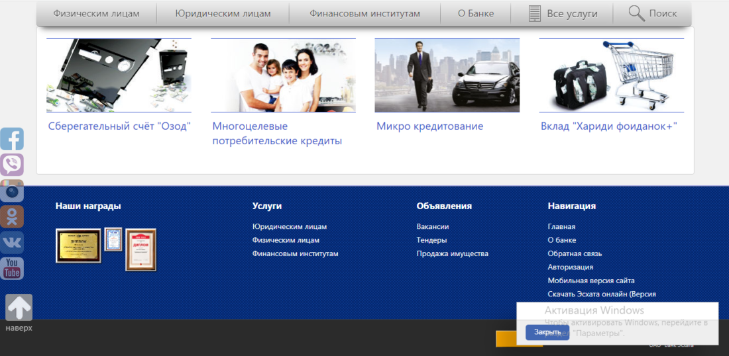Open 'Сберегательный счёт "Озод"' link
This screenshot has height=356, width=729.
click(119, 126)
